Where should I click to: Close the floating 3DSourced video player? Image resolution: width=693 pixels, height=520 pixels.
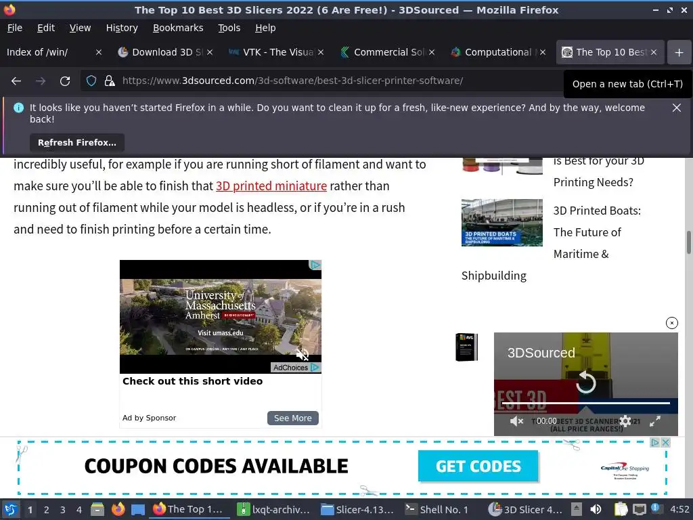(671, 323)
